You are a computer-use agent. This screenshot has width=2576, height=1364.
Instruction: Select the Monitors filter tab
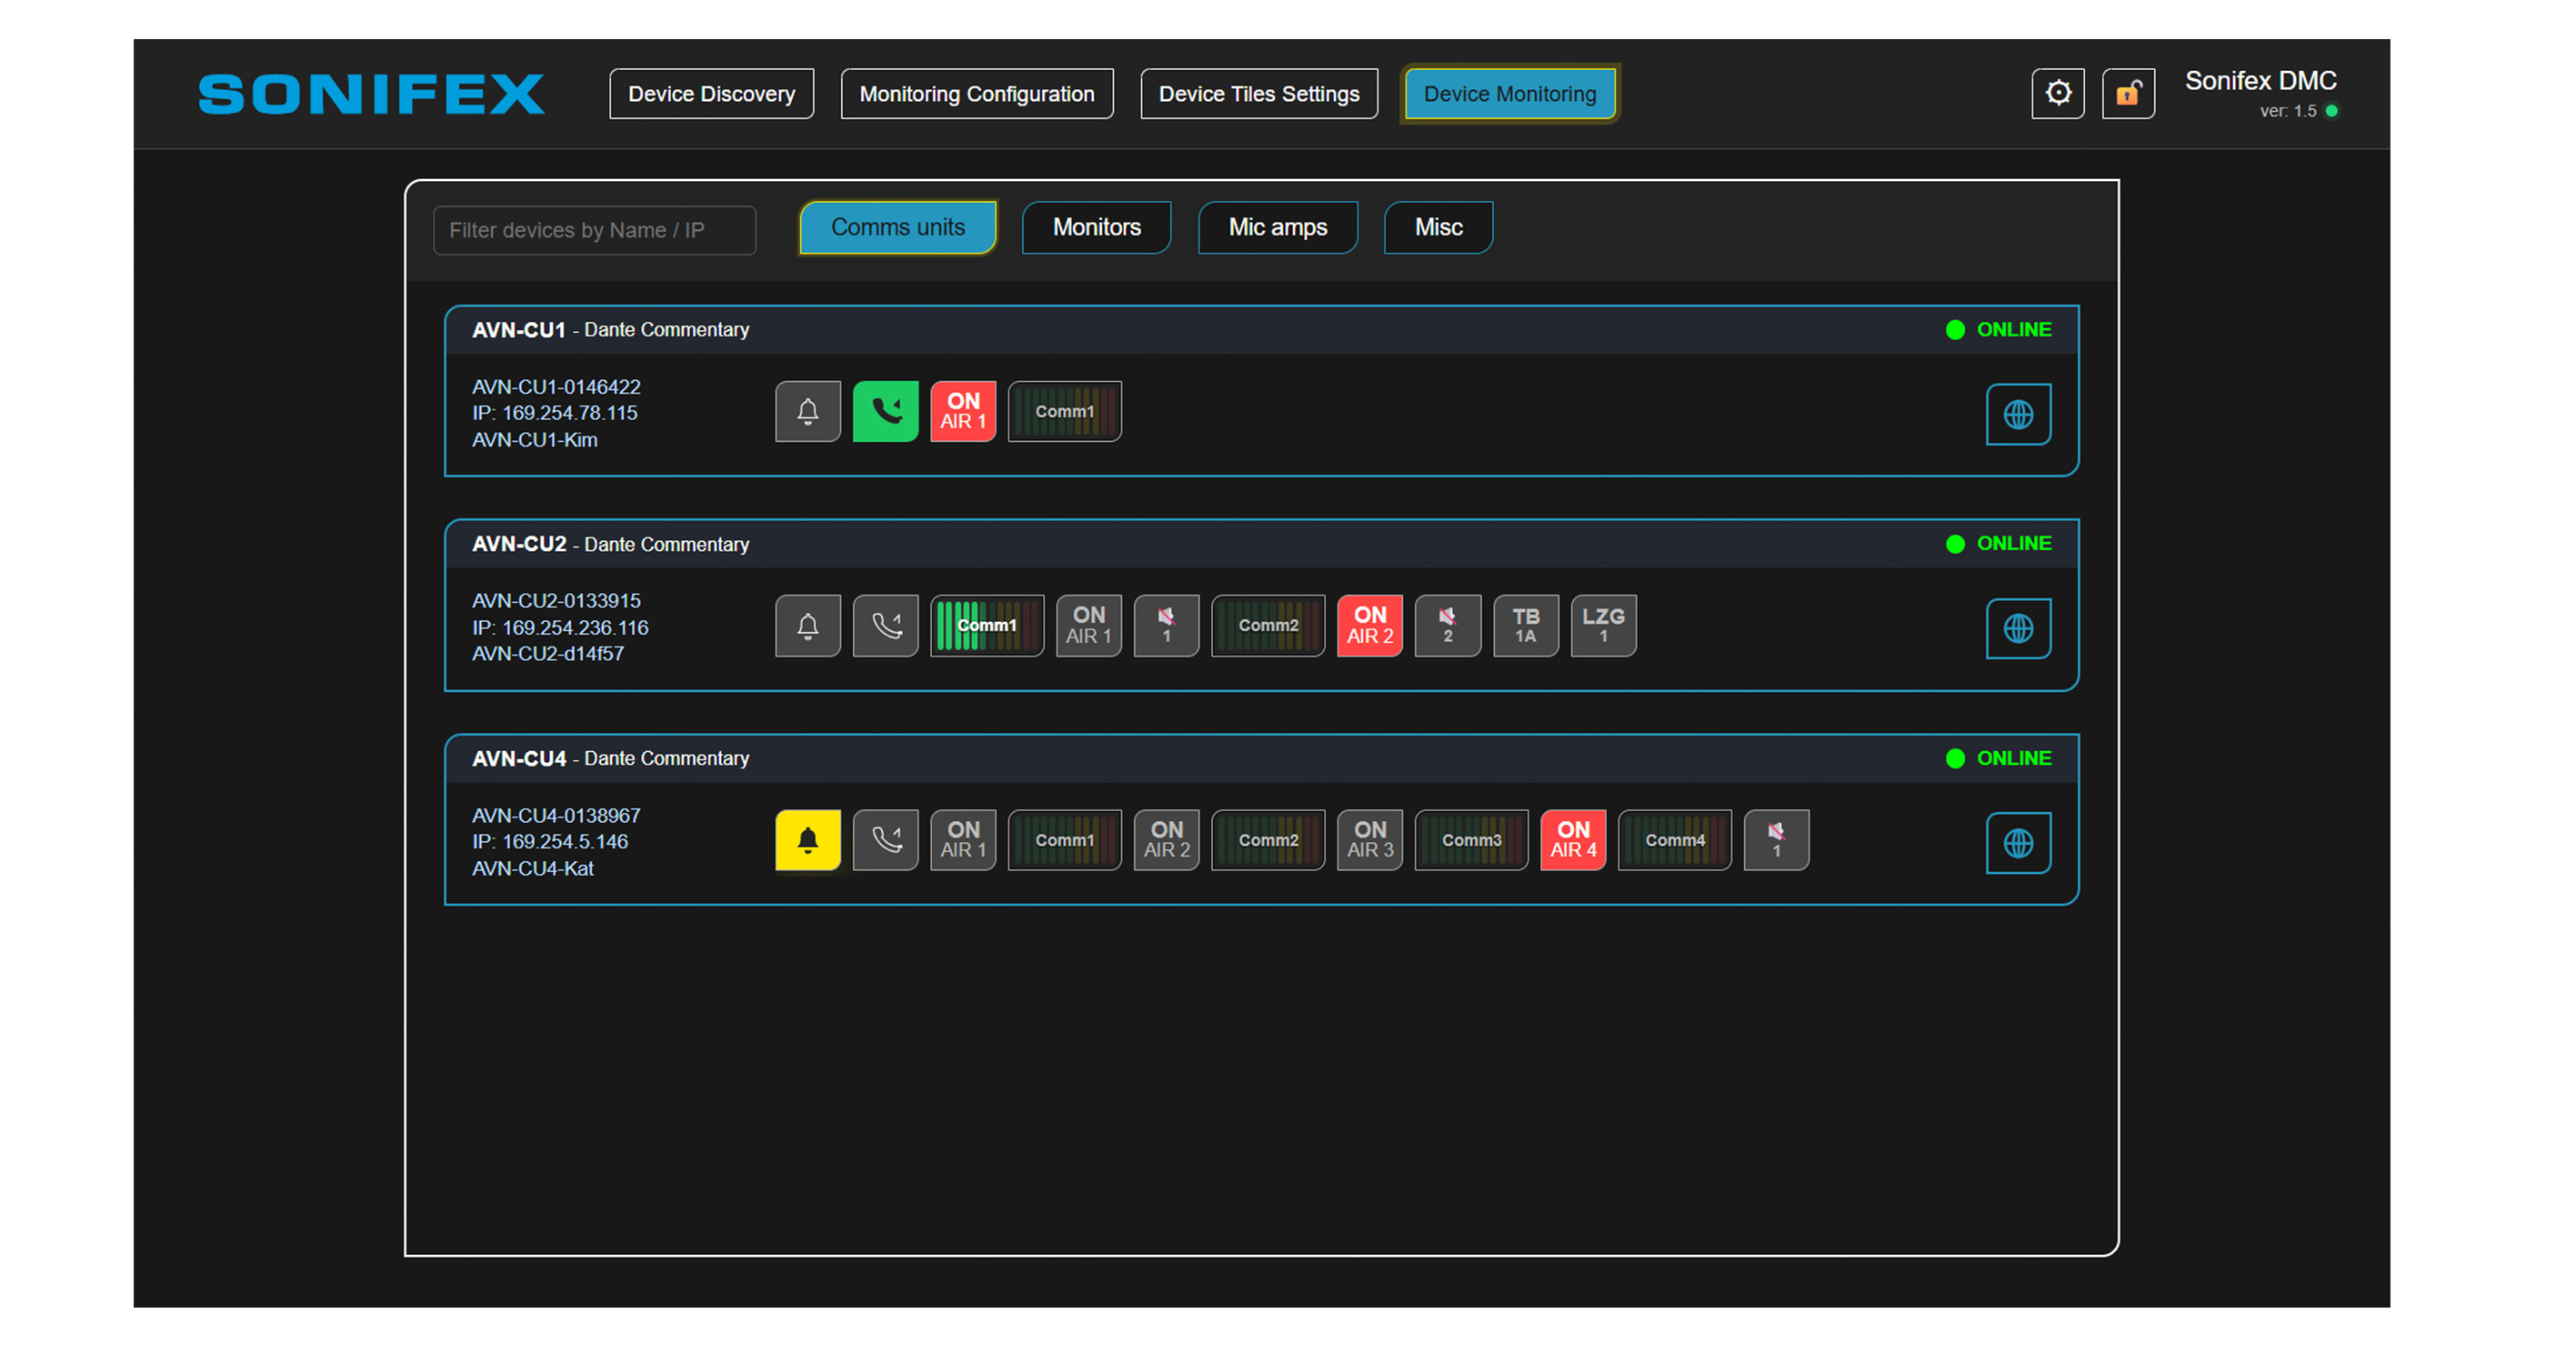(1097, 228)
